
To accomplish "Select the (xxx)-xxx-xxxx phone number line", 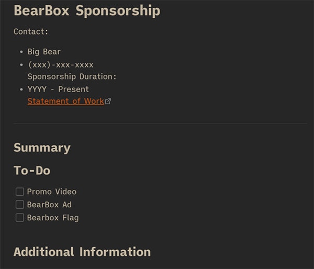I will click(60, 65).
